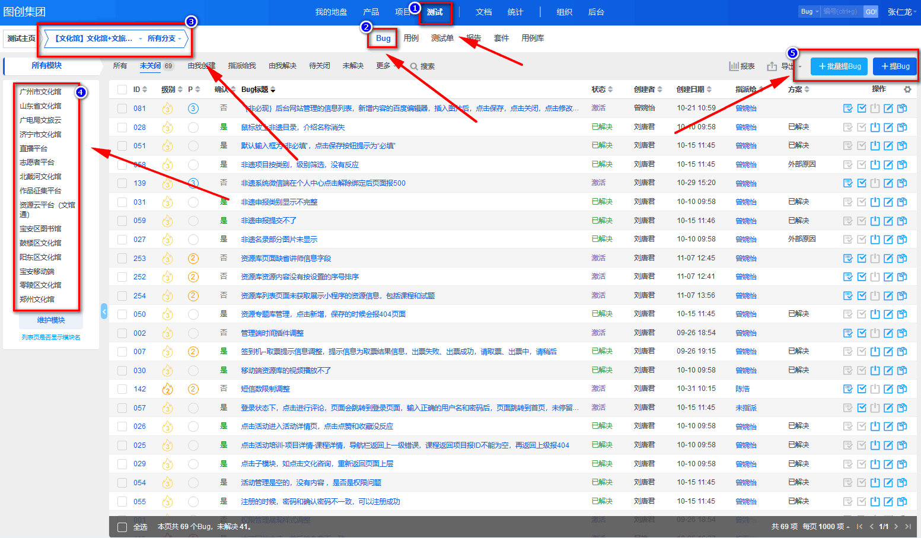Viewport: 921px width, 538px height.
Task: Click the confirm icon for bug 253
Action: (x=848, y=258)
